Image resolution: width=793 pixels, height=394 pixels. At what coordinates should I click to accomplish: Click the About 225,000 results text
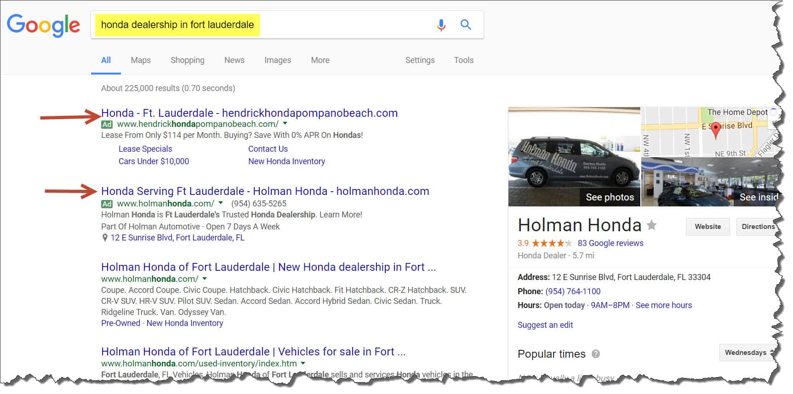(x=168, y=88)
